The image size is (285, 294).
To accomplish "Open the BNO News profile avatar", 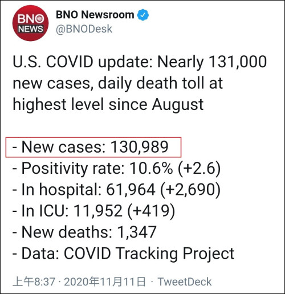I will pyautogui.click(x=30, y=23).
